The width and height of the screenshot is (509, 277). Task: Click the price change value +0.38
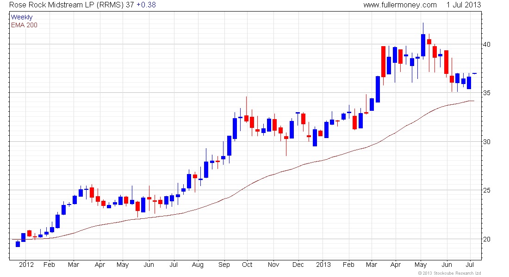pyautogui.click(x=146, y=5)
